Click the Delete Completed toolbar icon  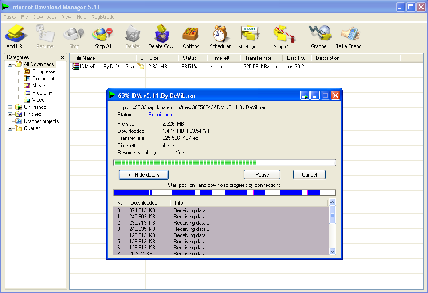point(161,36)
